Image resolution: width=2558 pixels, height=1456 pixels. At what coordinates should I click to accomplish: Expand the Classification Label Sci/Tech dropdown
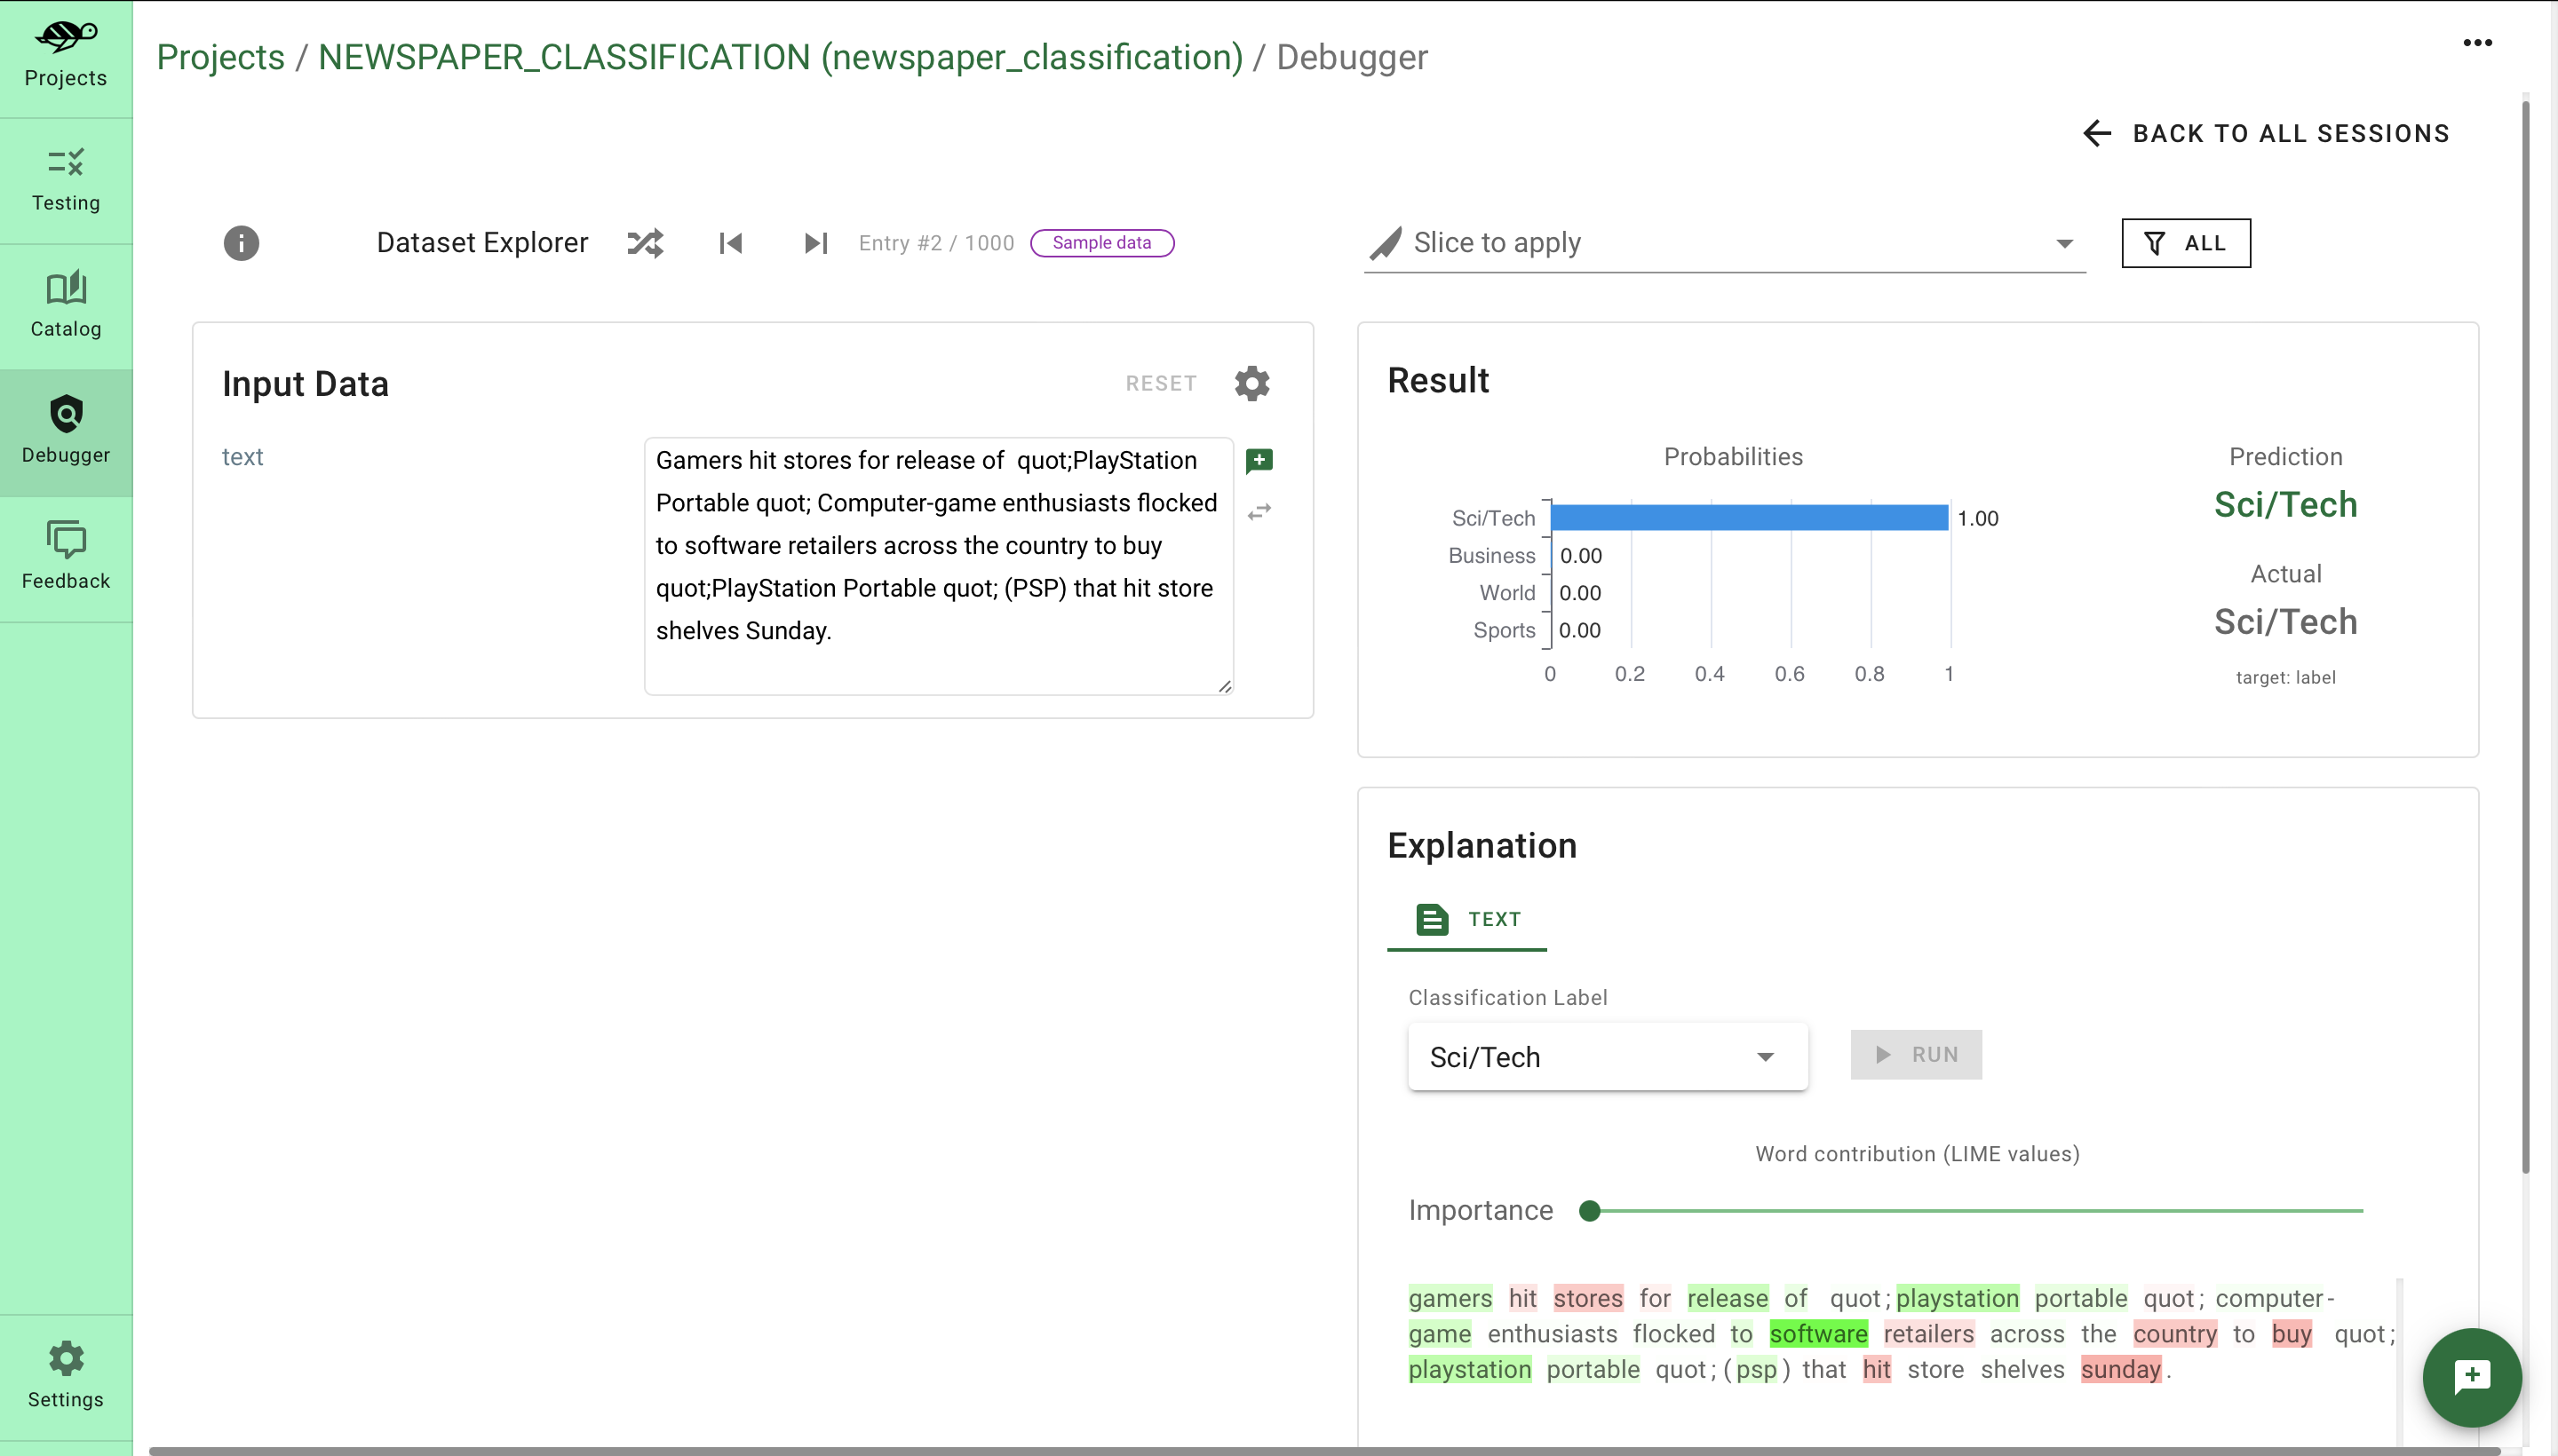coord(1608,1056)
